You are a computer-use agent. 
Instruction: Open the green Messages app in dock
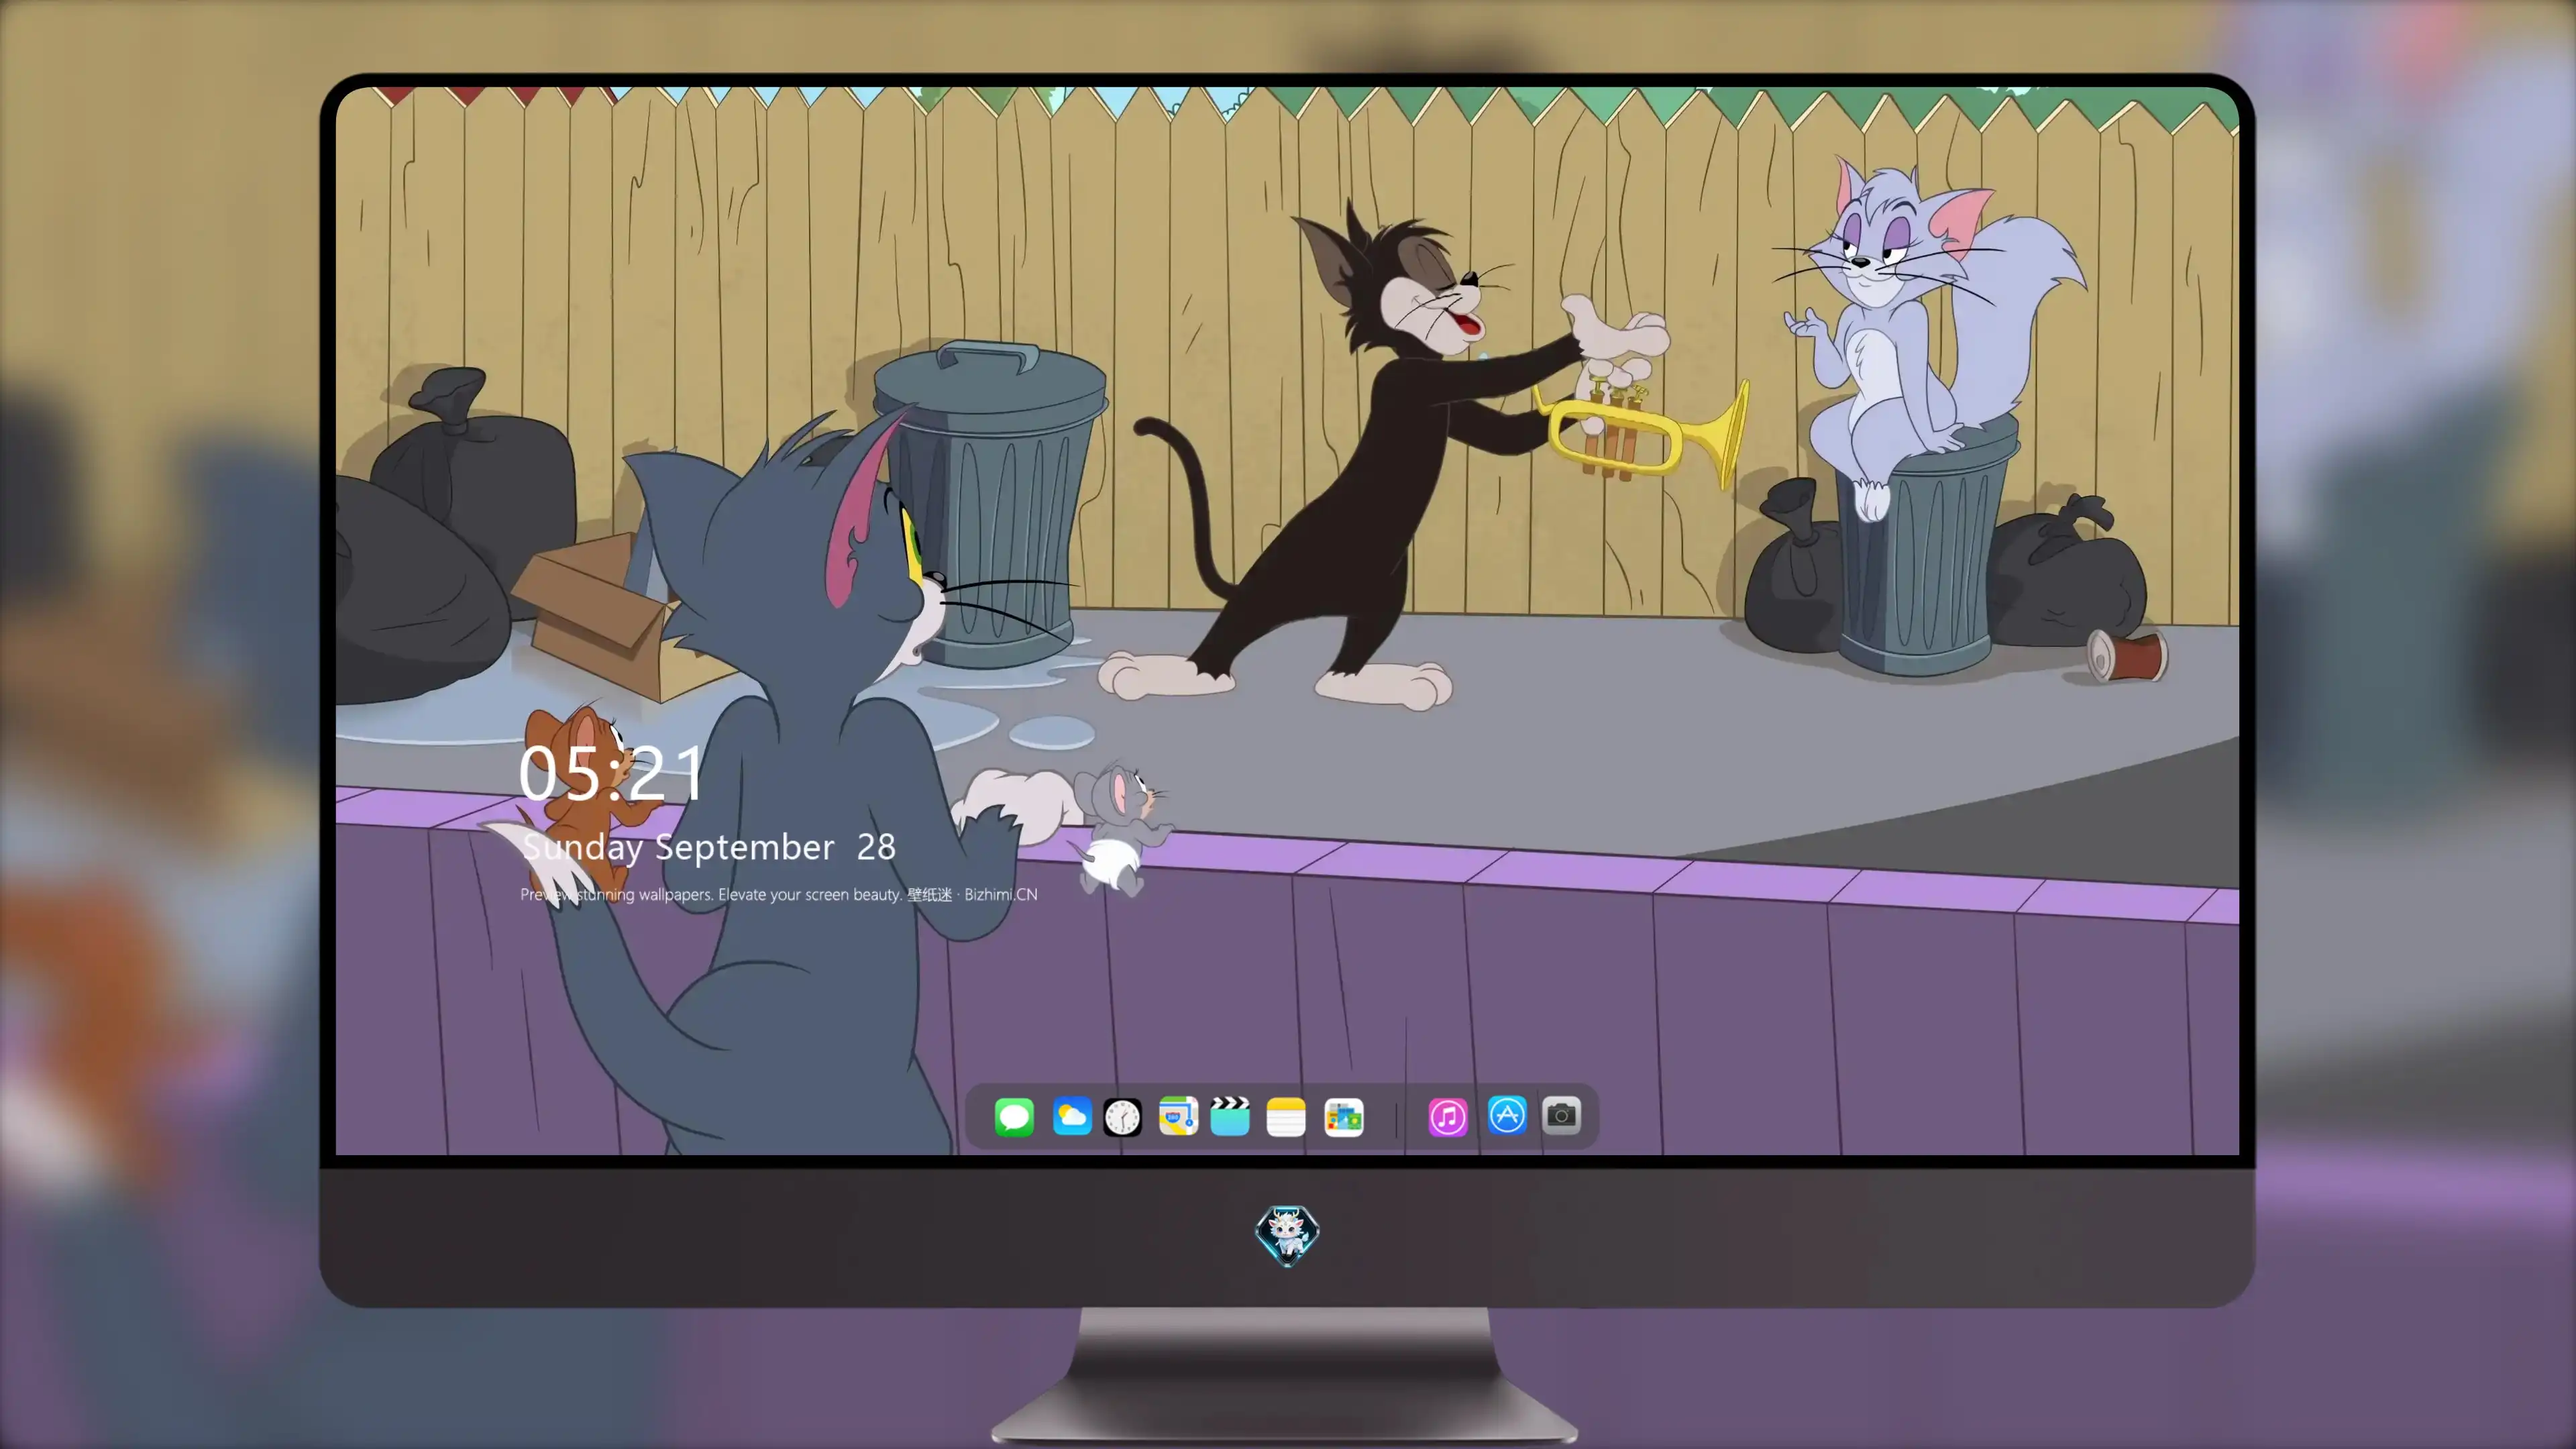click(1014, 1116)
